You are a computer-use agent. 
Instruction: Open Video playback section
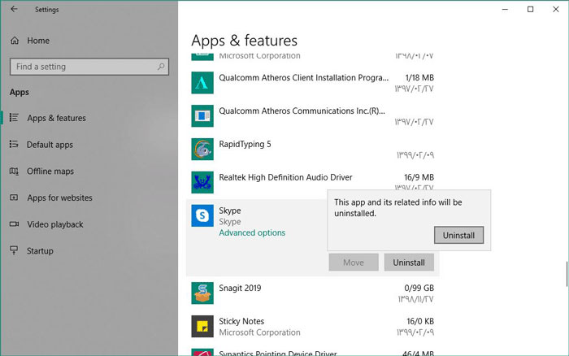(x=54, y=224)
